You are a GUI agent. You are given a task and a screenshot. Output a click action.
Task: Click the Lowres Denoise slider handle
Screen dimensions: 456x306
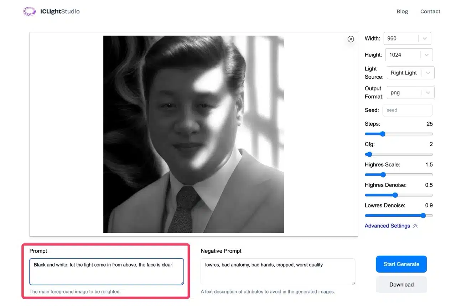(423, 215)
